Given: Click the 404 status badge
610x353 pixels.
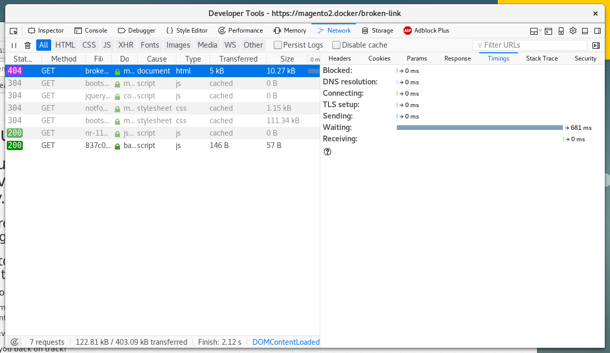Looking at the screenshot, I should 15,71.
